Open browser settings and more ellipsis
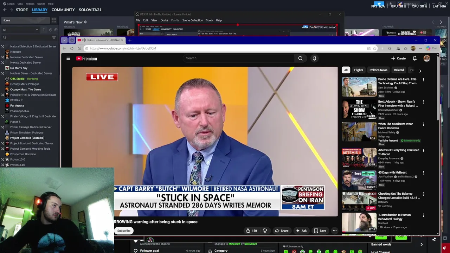 coord(421,48)
